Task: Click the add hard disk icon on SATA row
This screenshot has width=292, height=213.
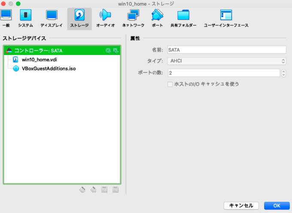Action: click(116, 51)
